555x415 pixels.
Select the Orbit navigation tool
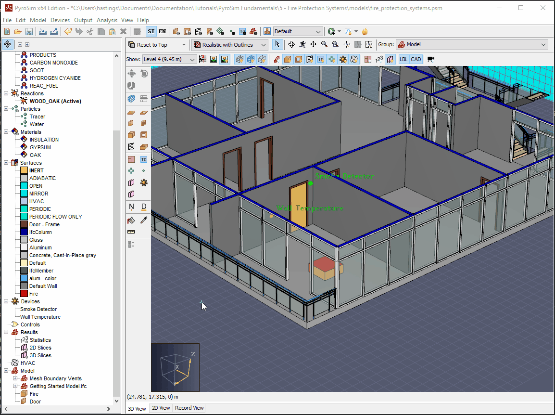coord(291,44)
